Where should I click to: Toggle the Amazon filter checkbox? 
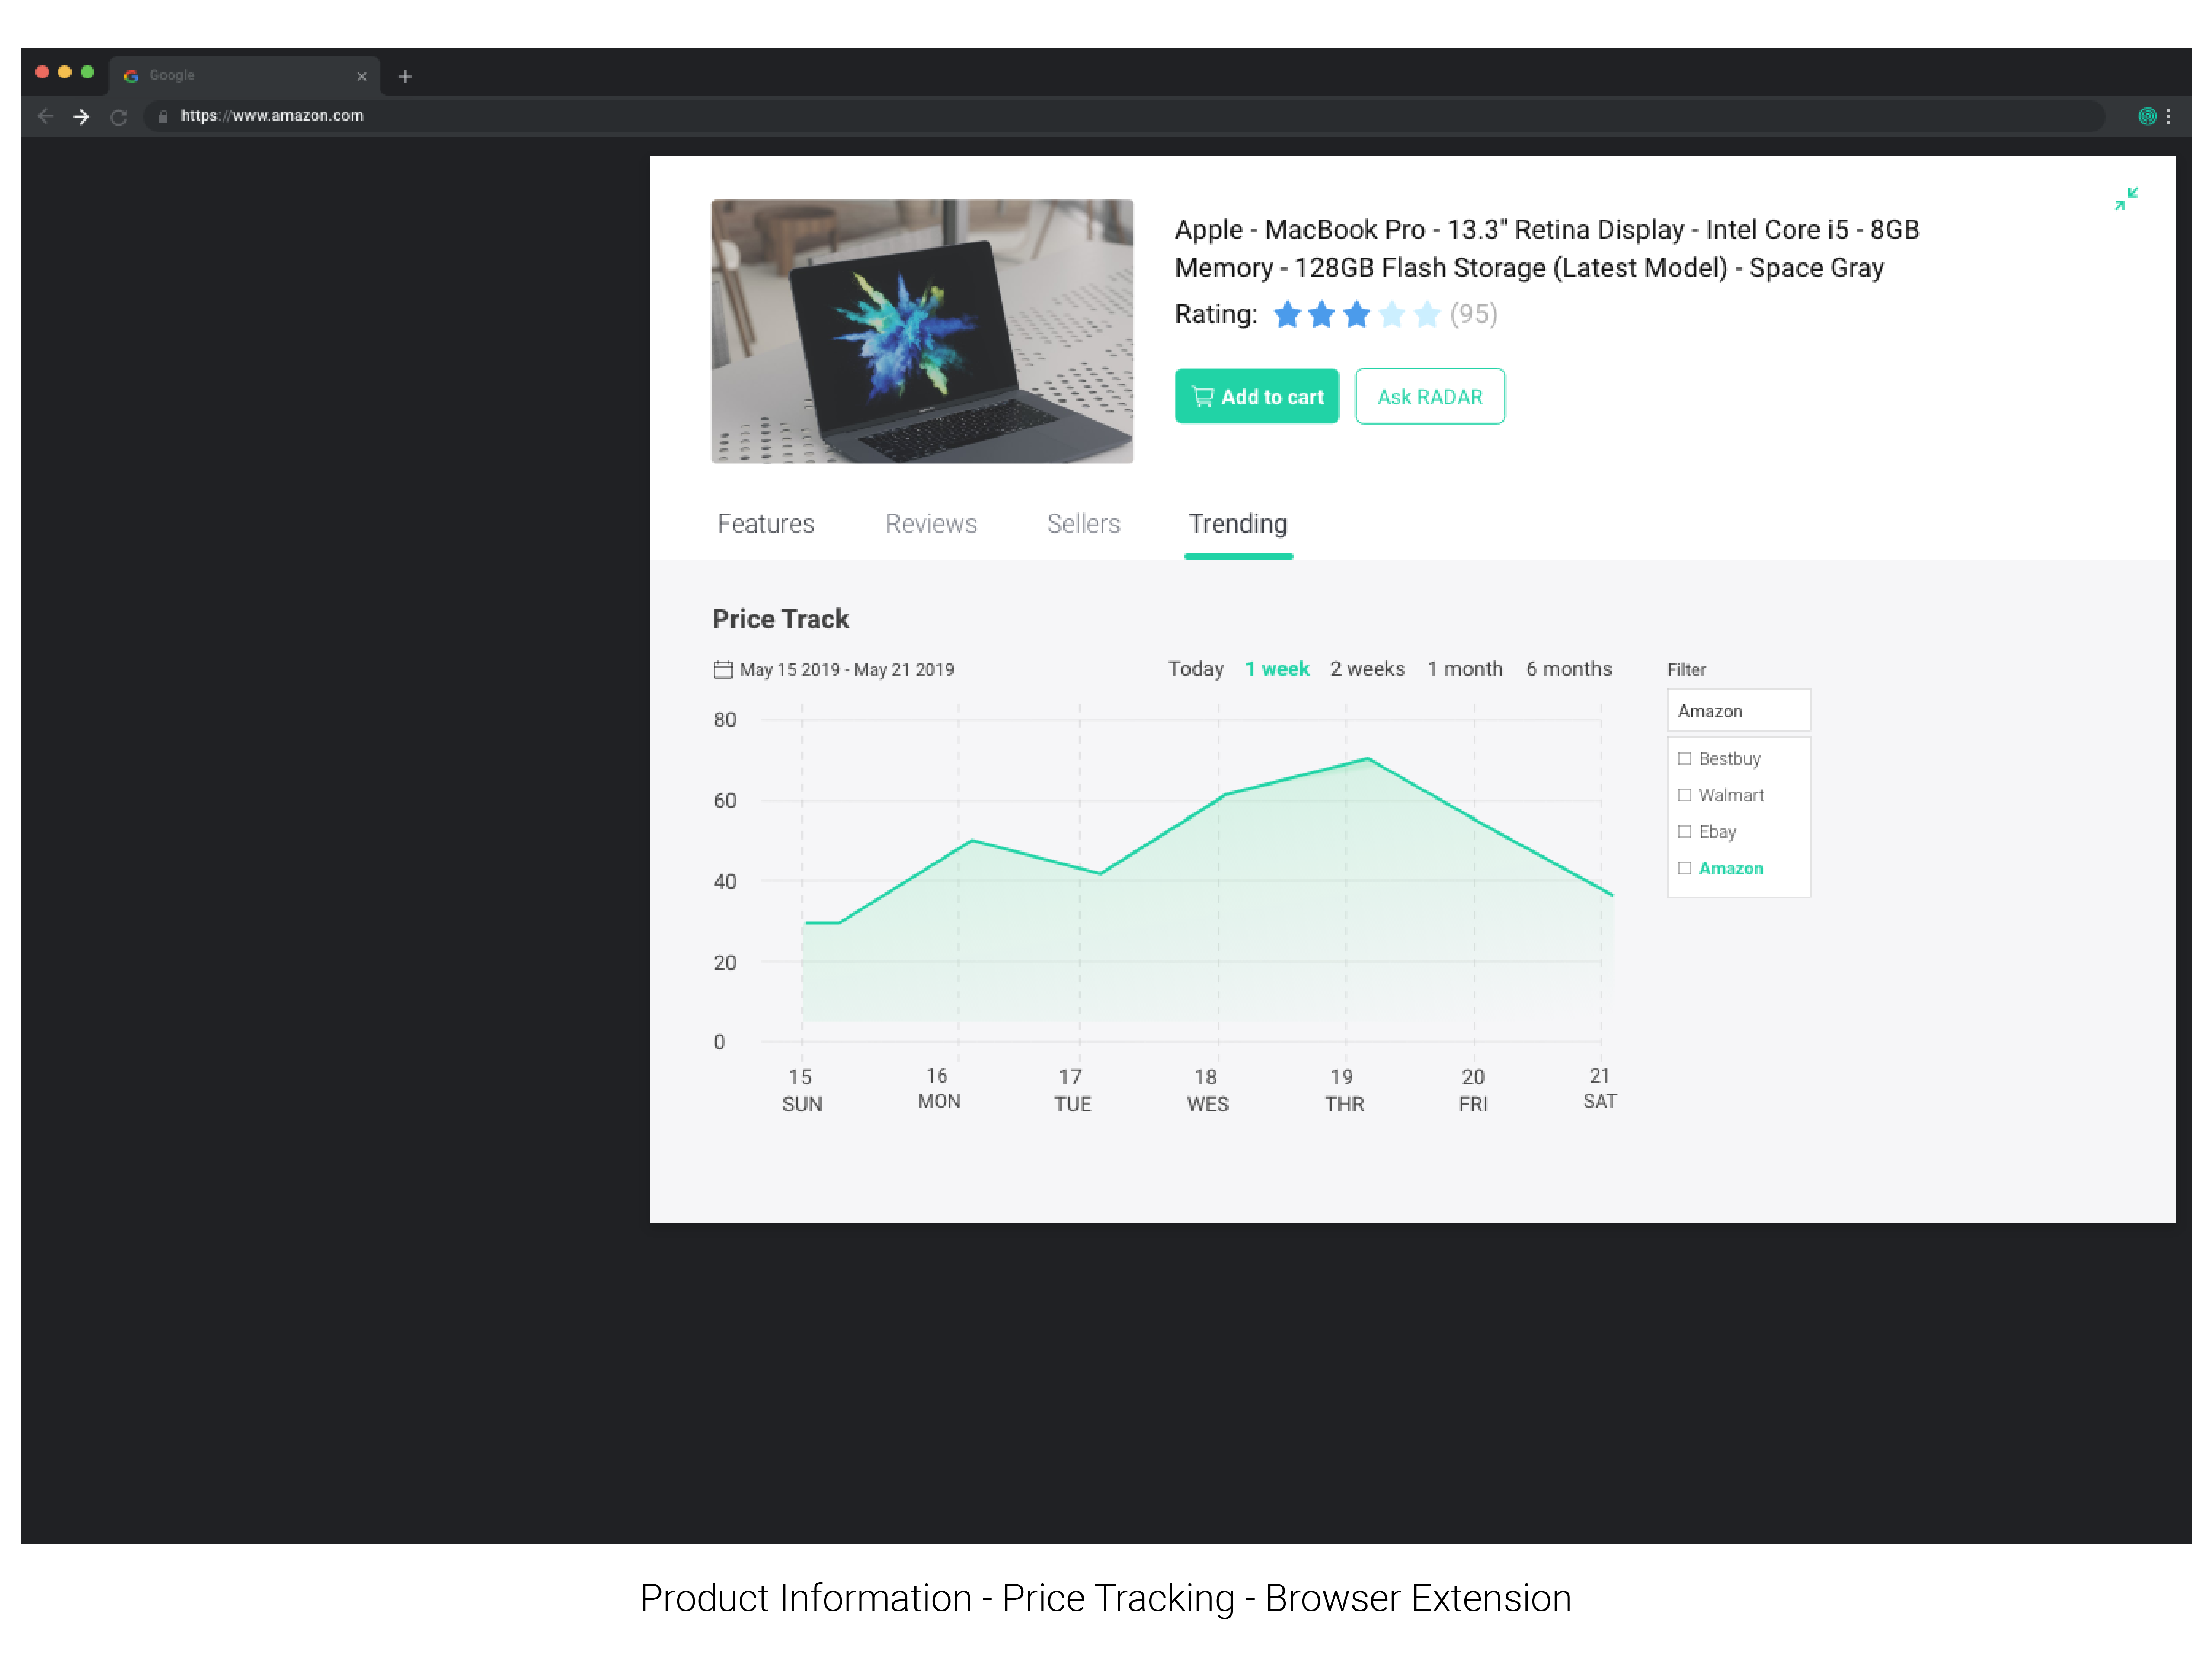point(1685,868)
